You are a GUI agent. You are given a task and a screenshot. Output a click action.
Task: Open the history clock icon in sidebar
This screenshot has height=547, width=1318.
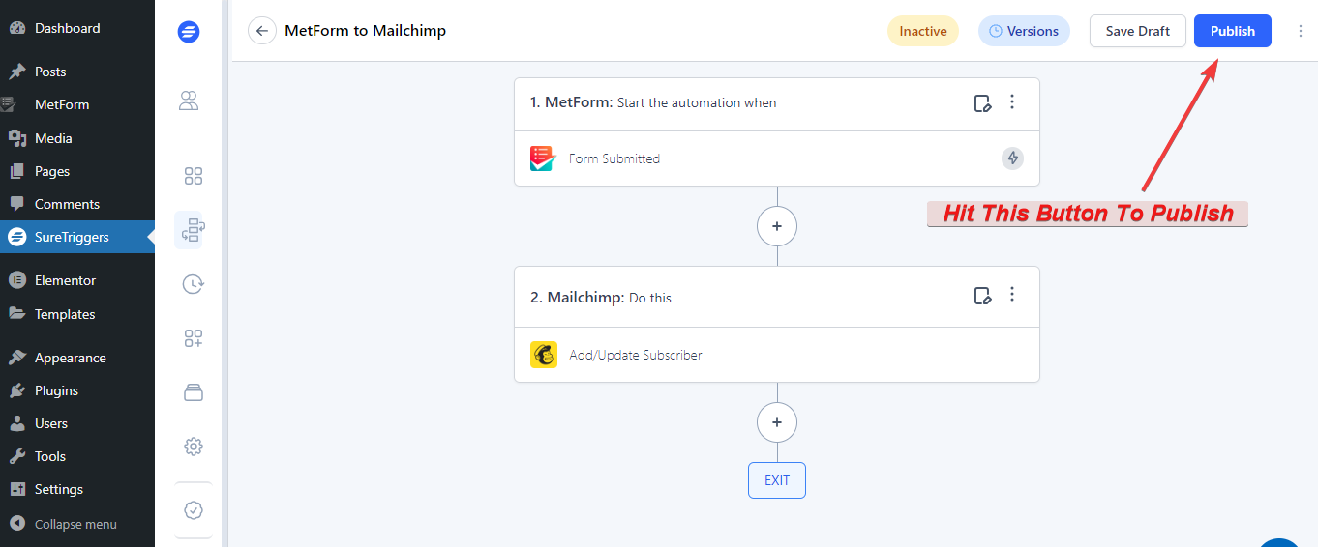click(193, 284)
